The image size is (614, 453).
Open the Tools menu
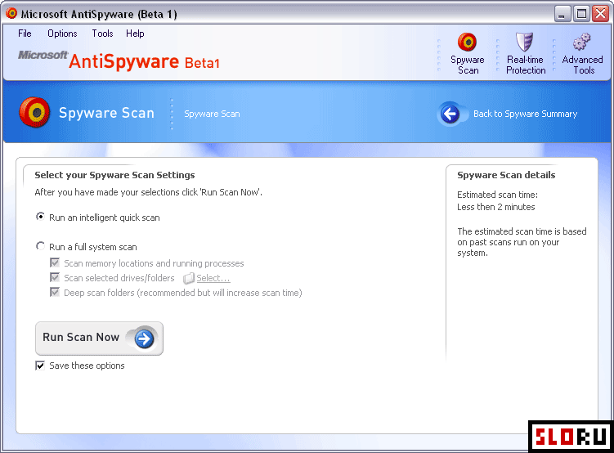[102, 34]
